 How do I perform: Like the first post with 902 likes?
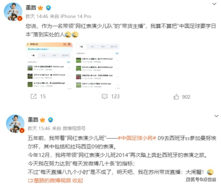pyautogui.click(x=176, y=97)
